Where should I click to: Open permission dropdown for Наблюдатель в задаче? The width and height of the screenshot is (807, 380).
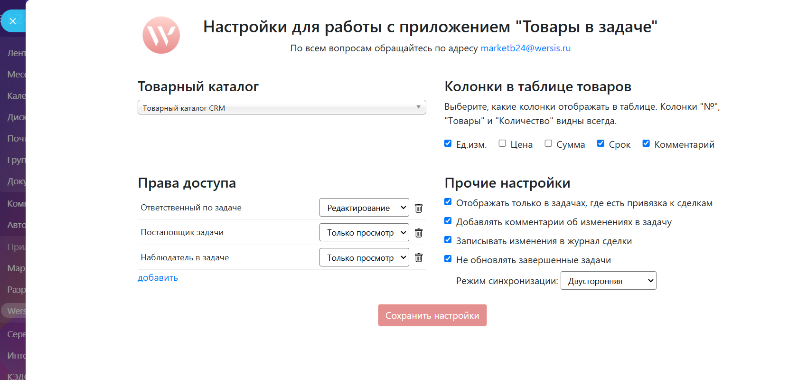tap(364, 257)
